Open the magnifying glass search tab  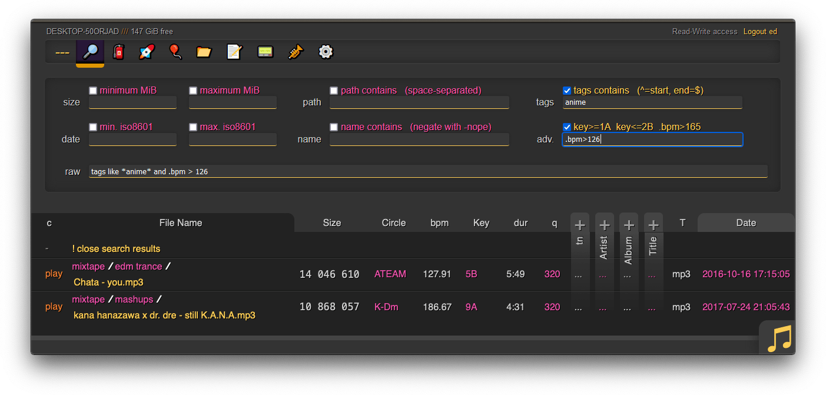(90, 52)
